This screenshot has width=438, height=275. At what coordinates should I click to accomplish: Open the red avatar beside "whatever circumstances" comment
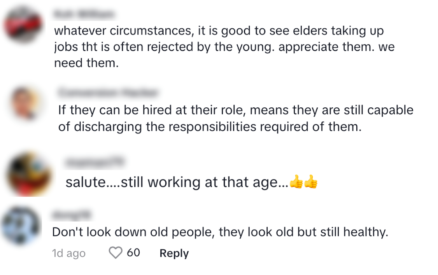[23, 26]
